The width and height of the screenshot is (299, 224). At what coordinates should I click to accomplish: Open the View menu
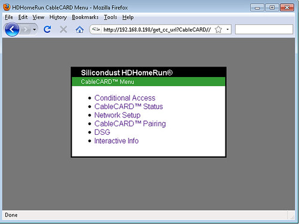(38, 17)
